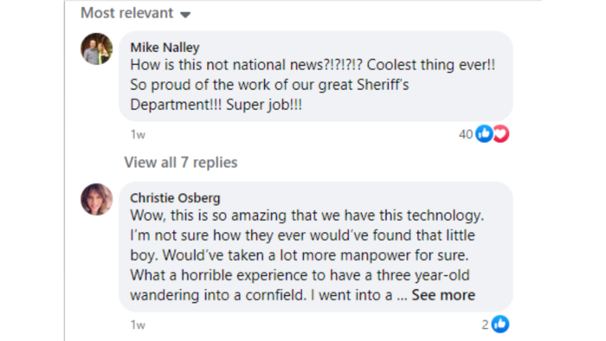This screenshot has height=341, width=606.
Task: Open Christie Osberg's profile via name
Action: (175, 198)
